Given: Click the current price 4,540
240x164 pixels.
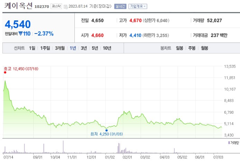Looking at the screenshot, I should [x=18, y=24].
